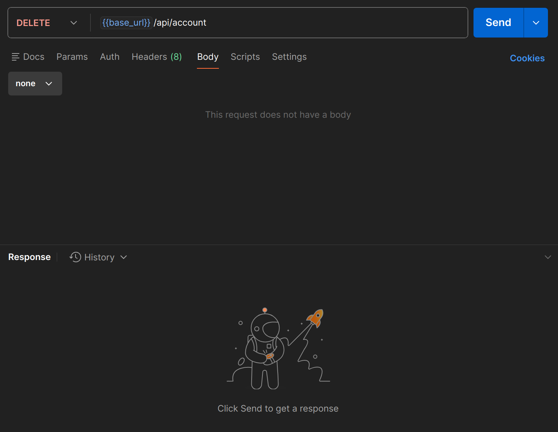Open the Docs tab
The image size is (558, 432).
(x=28, y=57)
